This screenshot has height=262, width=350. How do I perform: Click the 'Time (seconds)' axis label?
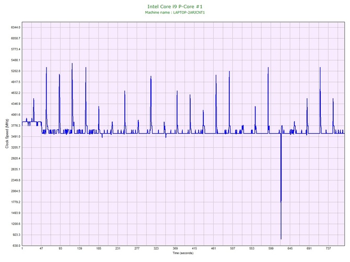(x=183, y=253)
